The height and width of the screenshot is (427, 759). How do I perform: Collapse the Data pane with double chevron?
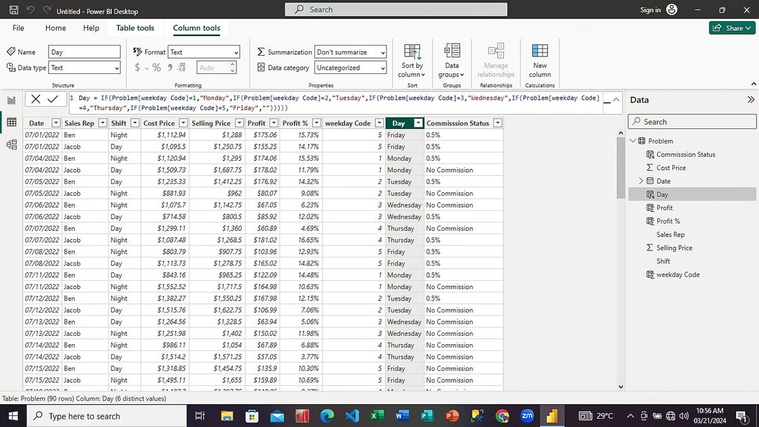click(751, 100)
